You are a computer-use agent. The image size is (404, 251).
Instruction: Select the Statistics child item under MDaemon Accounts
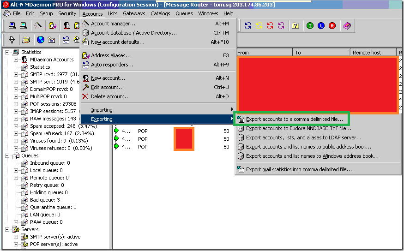(40, 67)
